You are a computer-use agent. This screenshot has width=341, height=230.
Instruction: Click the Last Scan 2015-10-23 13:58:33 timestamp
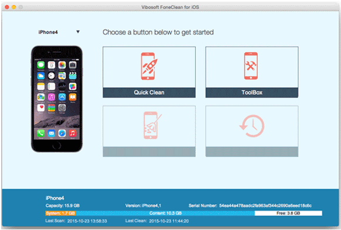tap(87, 221)
